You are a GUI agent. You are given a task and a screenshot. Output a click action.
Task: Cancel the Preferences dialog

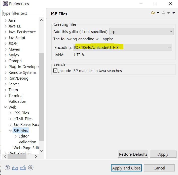point(159,168)
